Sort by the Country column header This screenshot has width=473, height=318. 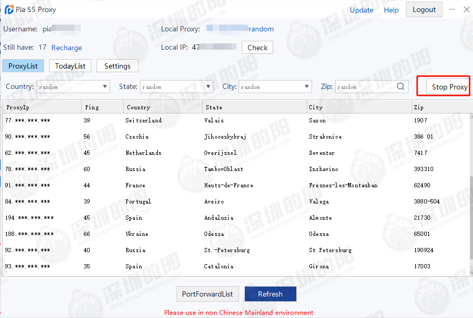tap(163, 107)
